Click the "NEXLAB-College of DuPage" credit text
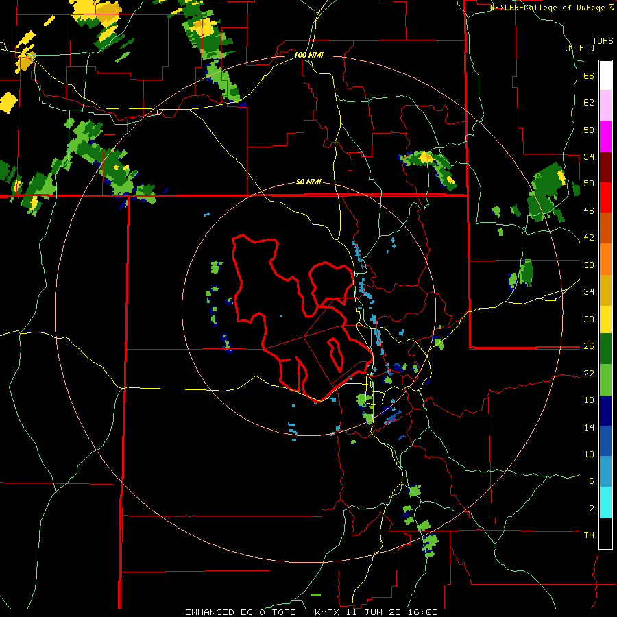 548,8
